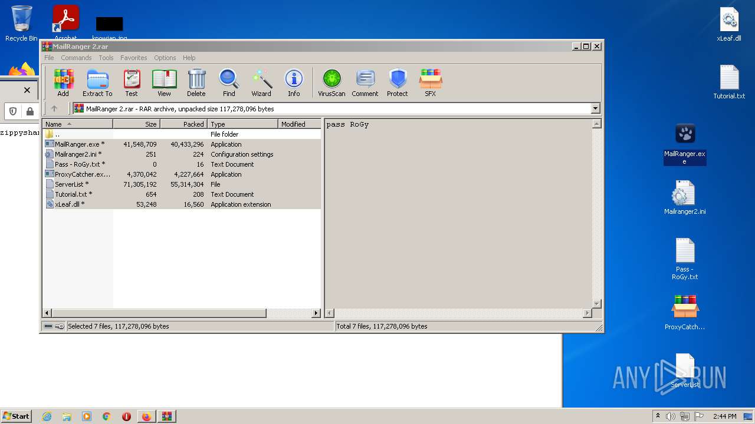This screenshot has width=755, height=424.
Task: Open the Options menu
Action: coord(165,58)
